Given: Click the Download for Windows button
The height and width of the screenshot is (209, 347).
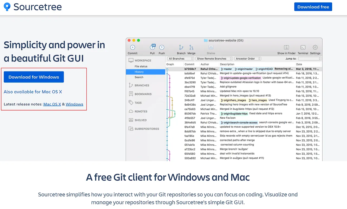Looking at the screenshot, I should pos(34,77).
